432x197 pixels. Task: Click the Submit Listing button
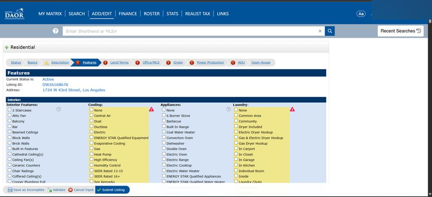pos(112,190)
